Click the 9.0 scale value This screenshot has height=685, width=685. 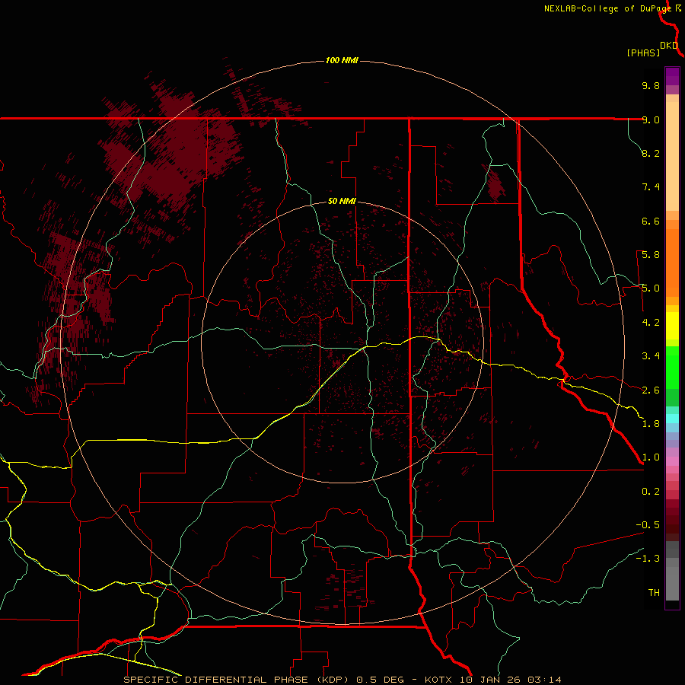(x=651, y=119)
